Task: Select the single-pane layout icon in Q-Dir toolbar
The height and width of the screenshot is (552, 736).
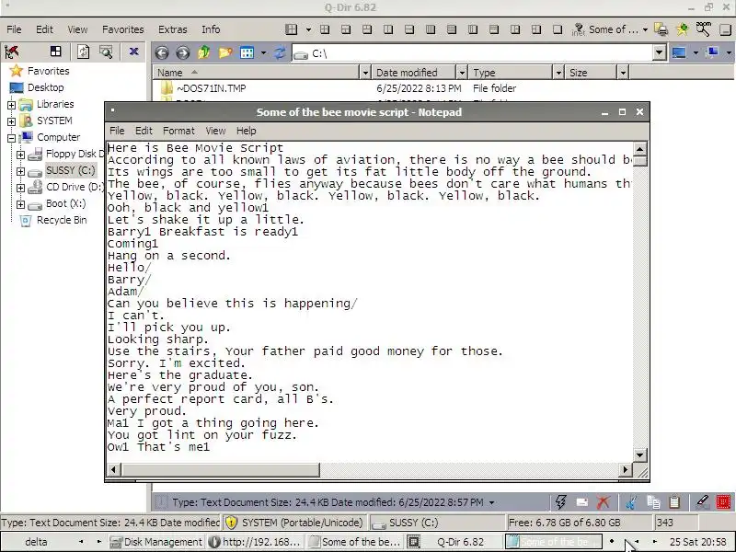Action: pos(558,29)
